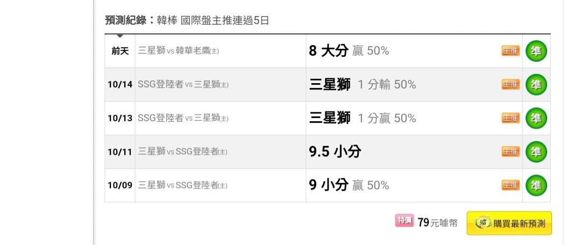Click orange 主推 badge in 前天 row
The width and height of the screenshot is (581, 245).
click(510, 51)
